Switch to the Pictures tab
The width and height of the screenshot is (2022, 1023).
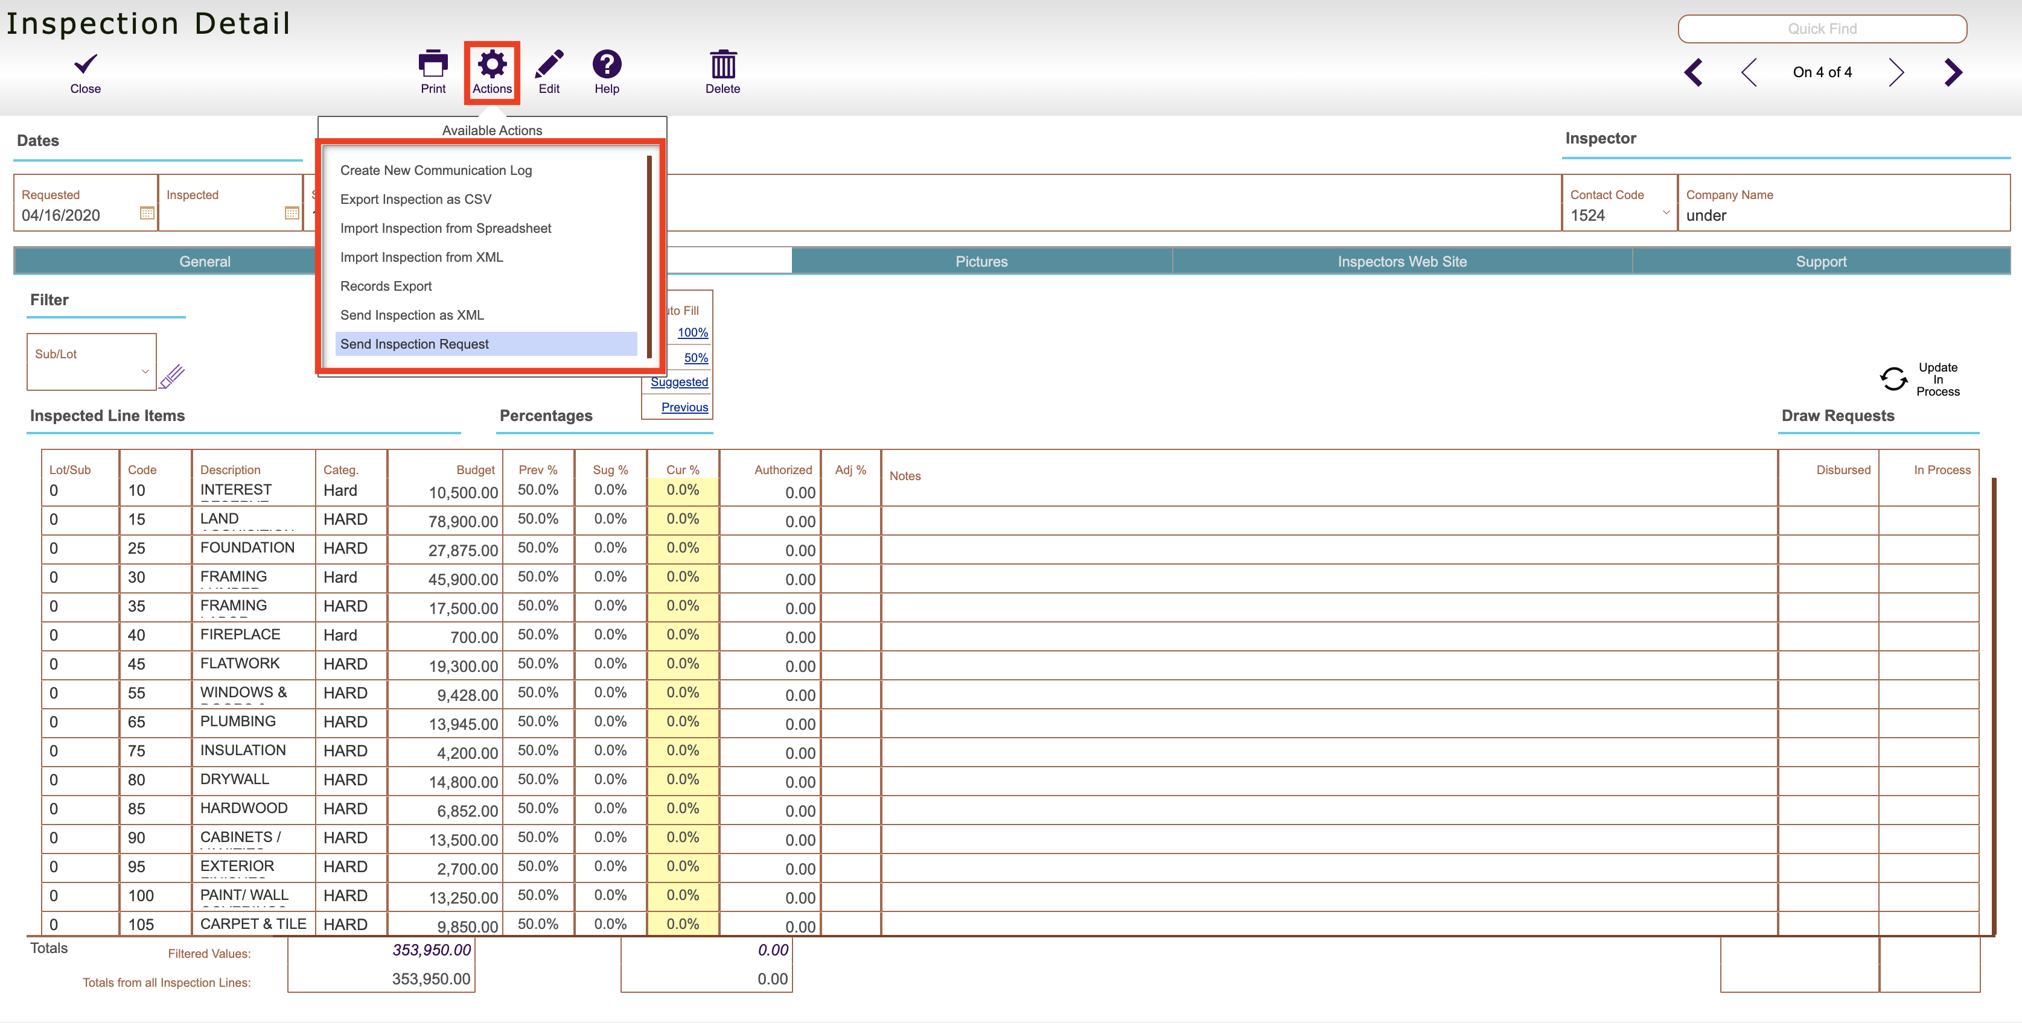click(980, 261)
